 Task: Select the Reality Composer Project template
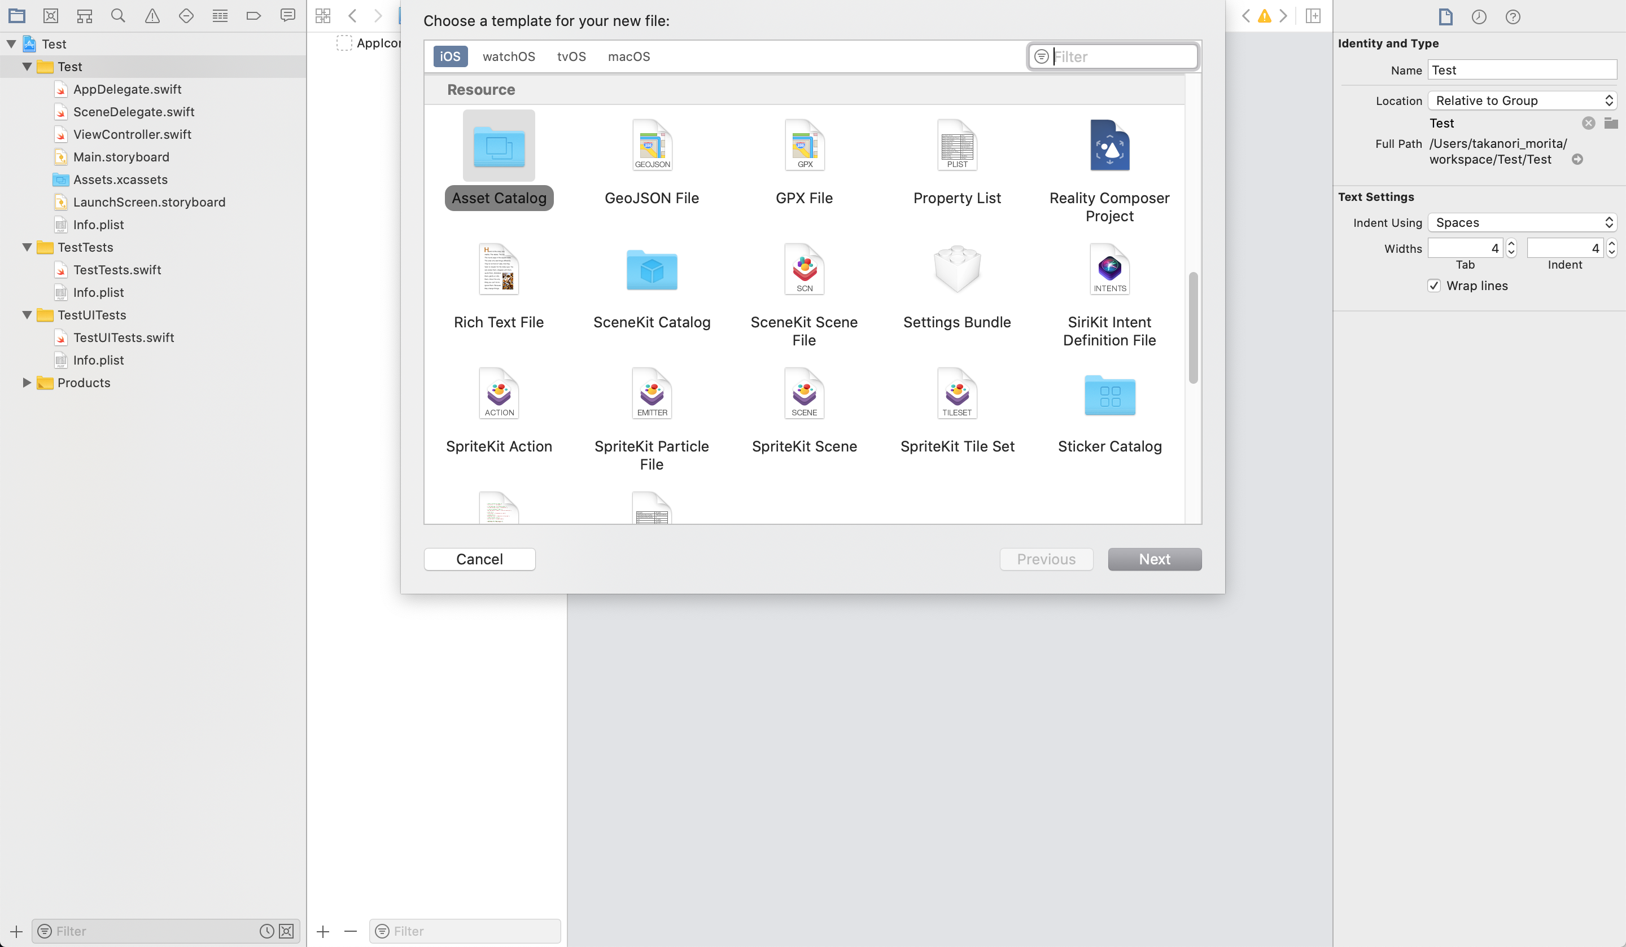pyautogui.click(x=1109, y=170)
